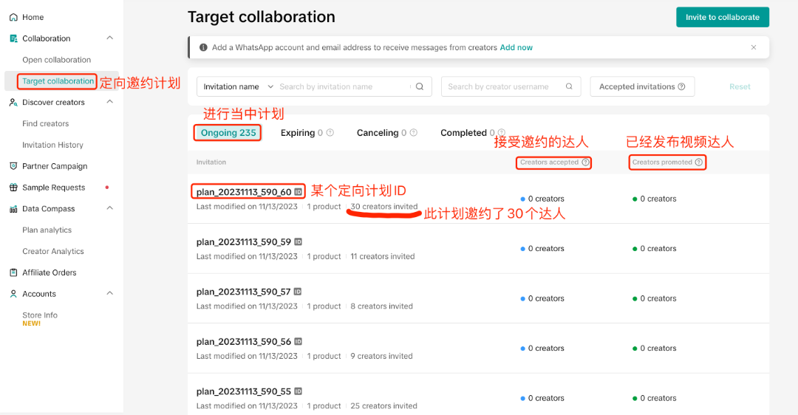The image size is (798, 415).
Task: Click the Accounts person icon
Action: click(x=14, y=294)
